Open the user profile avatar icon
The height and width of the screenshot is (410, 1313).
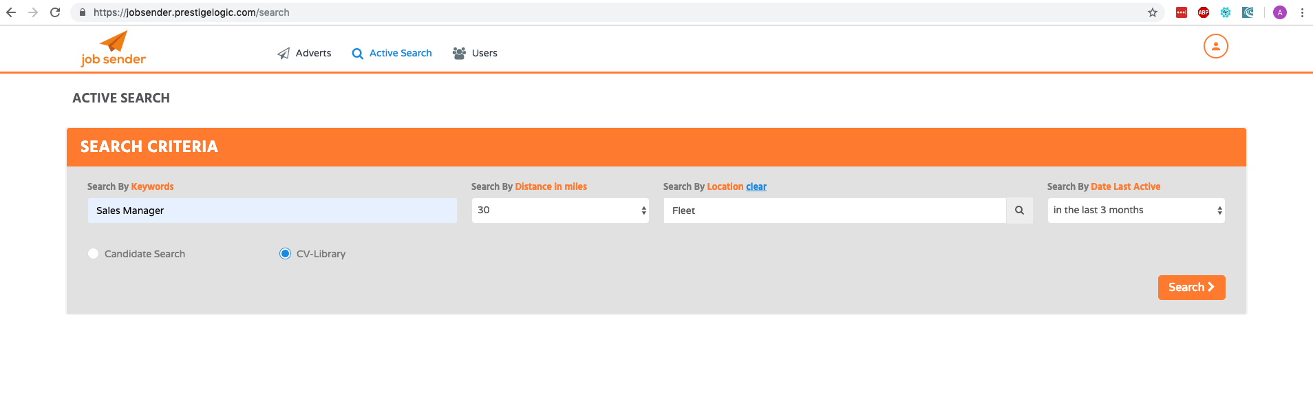click(1215, 46)
